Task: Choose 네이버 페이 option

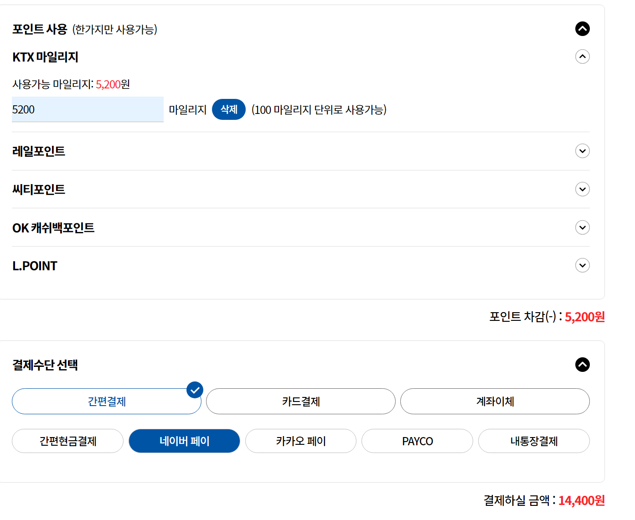Action: pos(184,441)
